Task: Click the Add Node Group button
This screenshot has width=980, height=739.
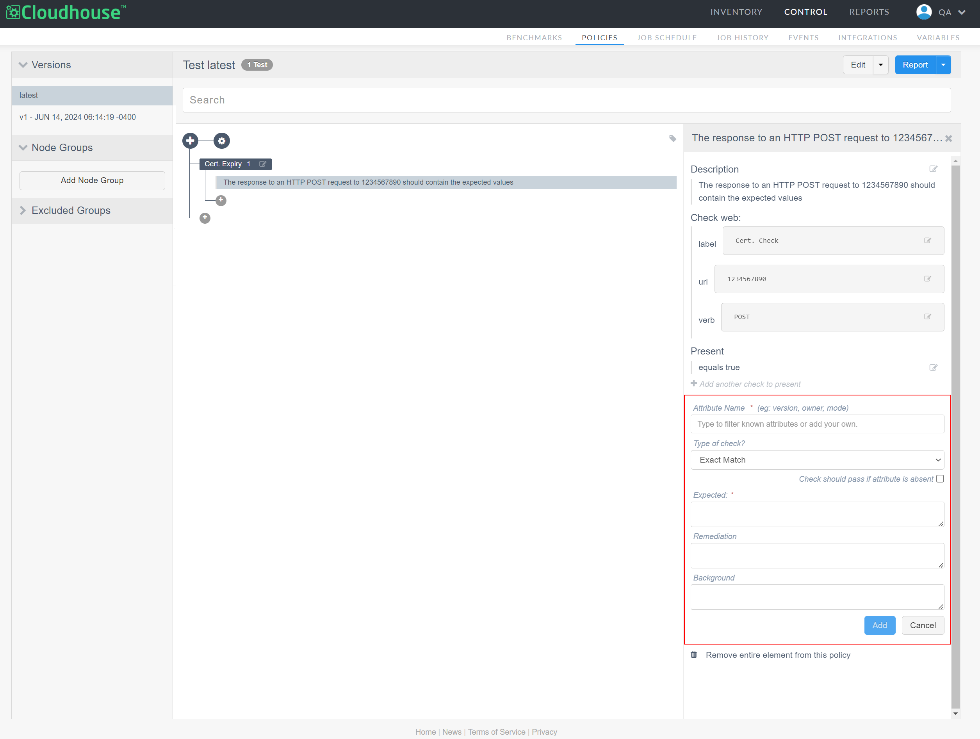Action: 92,180
